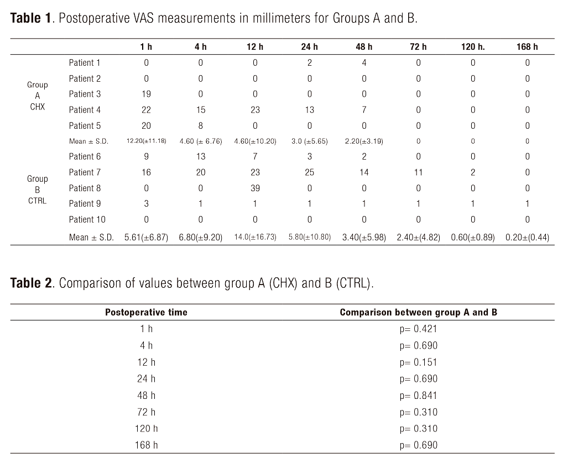Select the p= 0.841 value
563x463 pixels.
tap(418, 396)
